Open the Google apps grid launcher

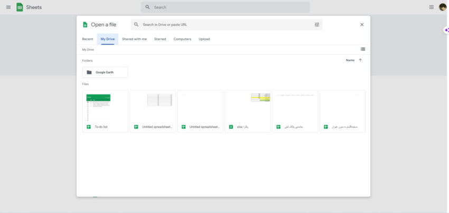pyautogui.click(x=431, y=7)
